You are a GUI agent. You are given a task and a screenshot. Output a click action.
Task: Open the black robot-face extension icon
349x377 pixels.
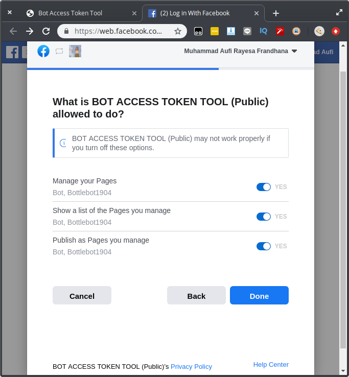pyautogui.click(x=198, y=31)
